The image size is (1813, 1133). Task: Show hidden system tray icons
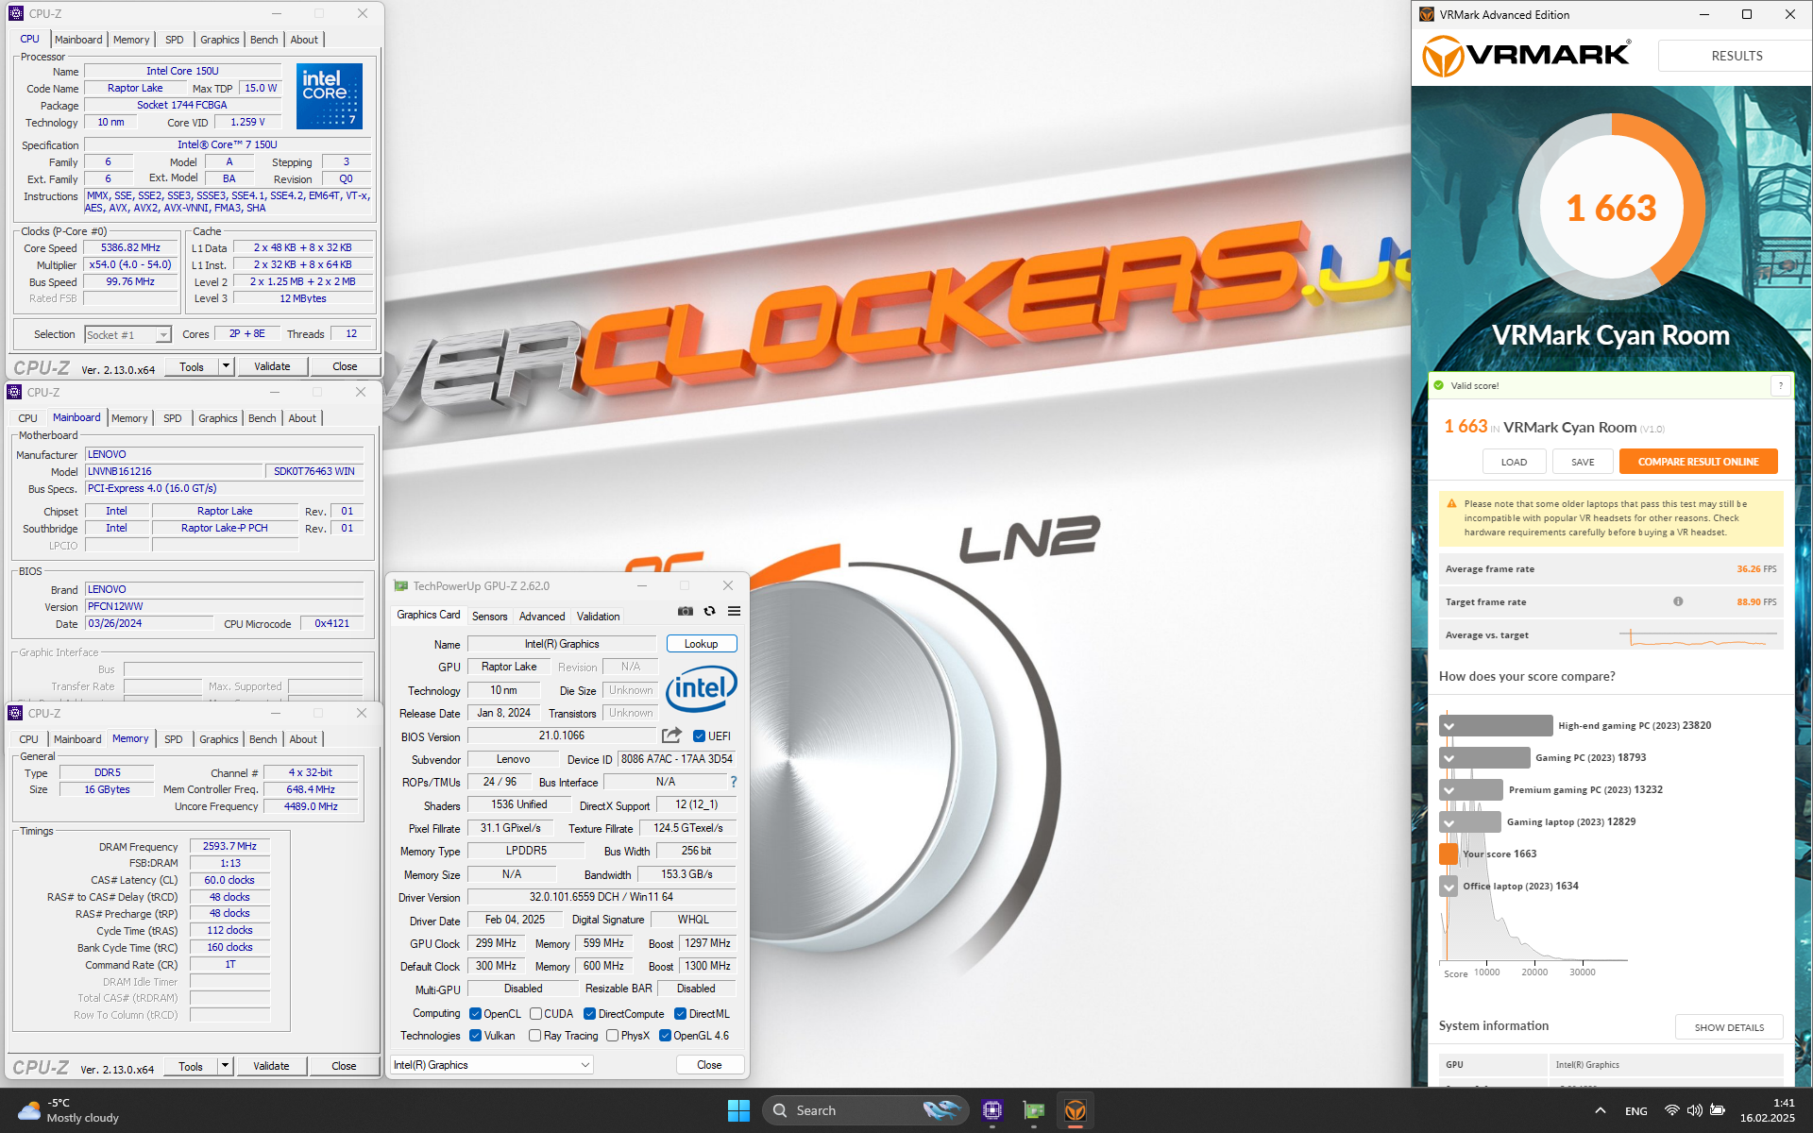[x=1600, y=1110]
